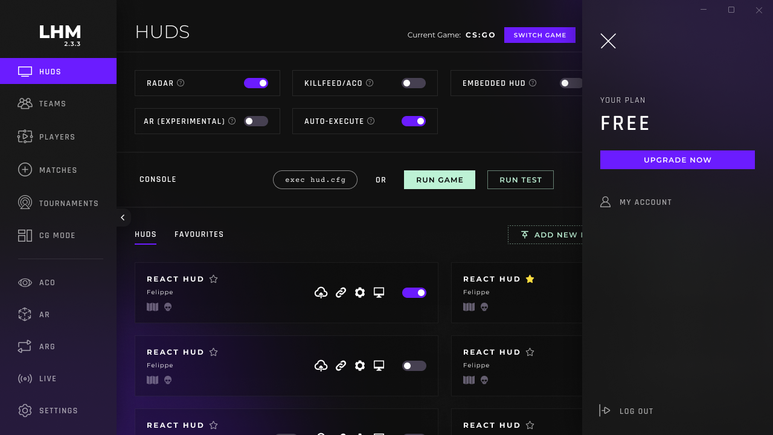Open Tournaments section icon in sidebar
The height and width of the screenshot is (435, 773).
pyautogui.click(x=25, y=203)
